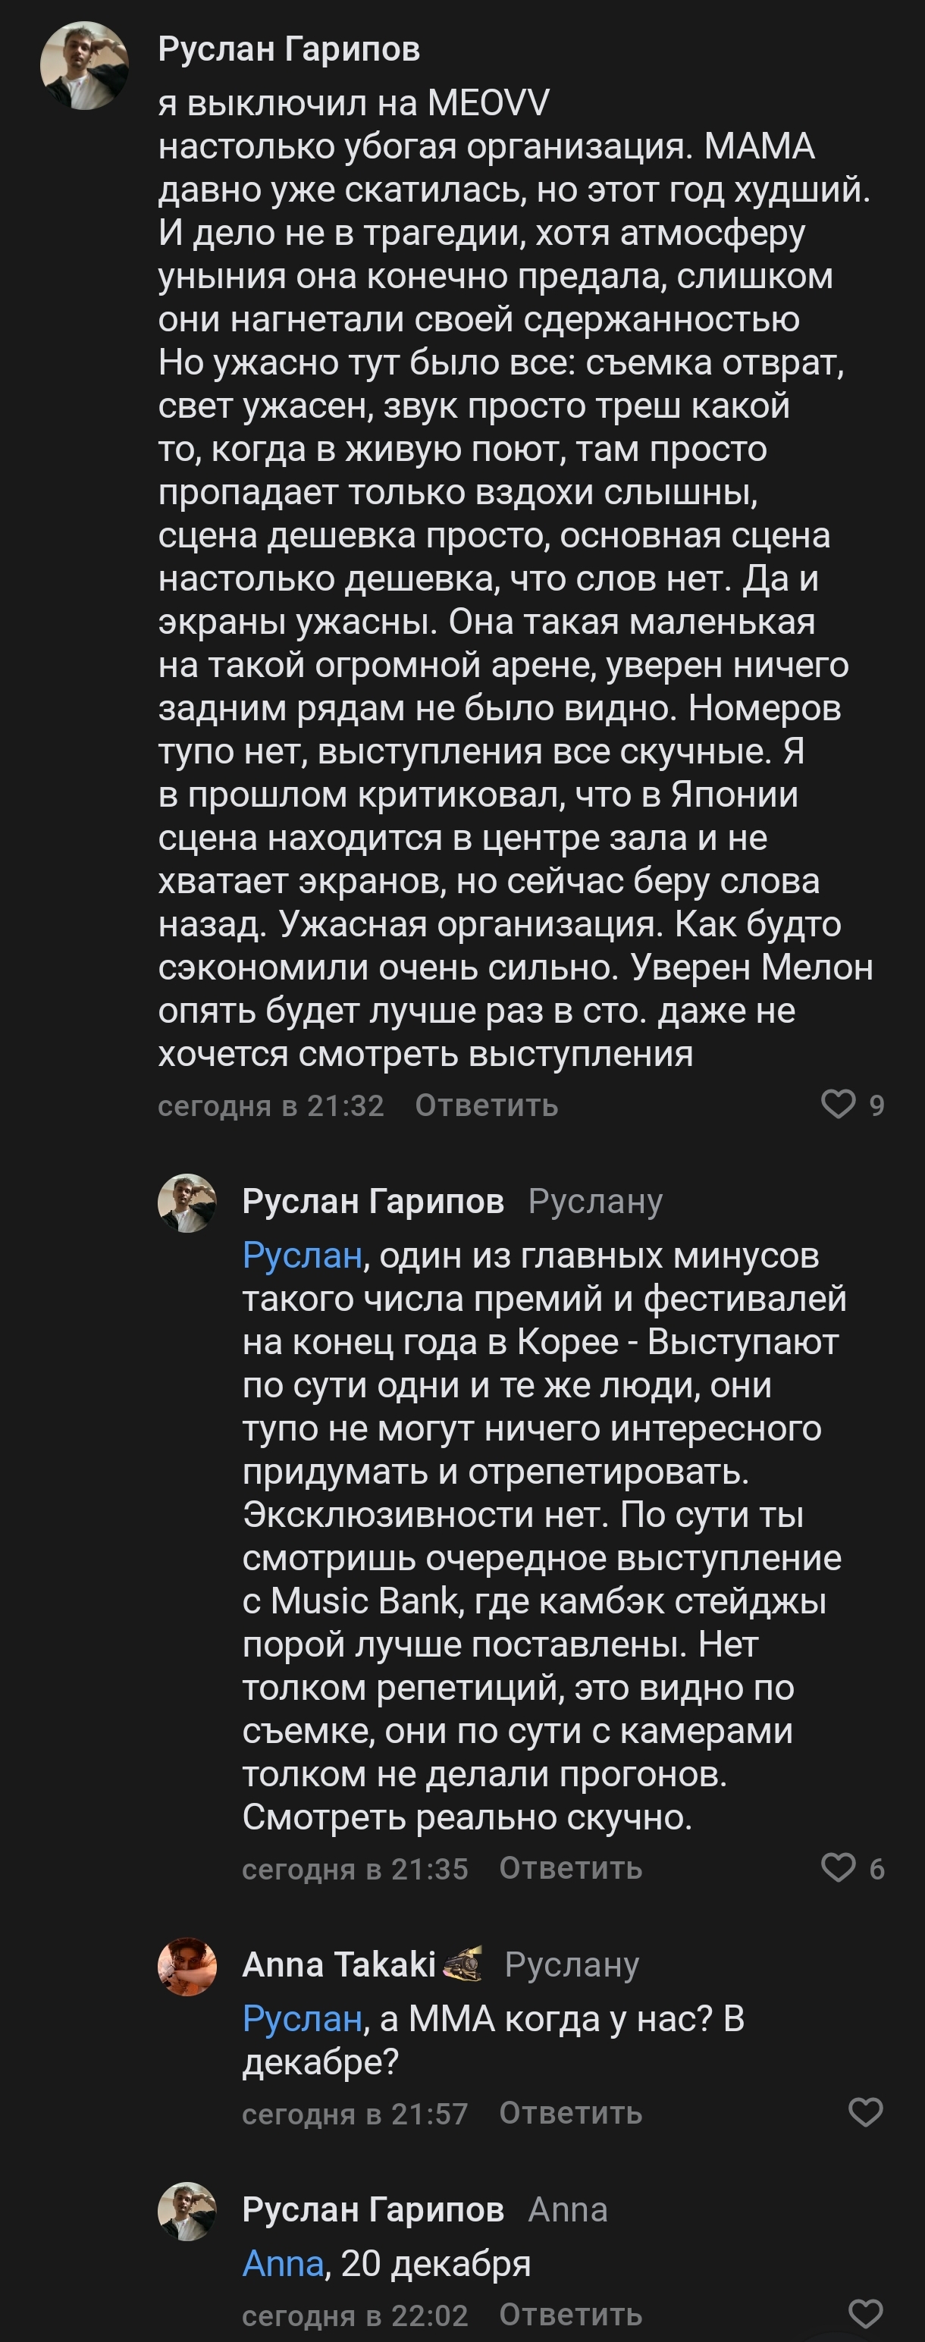Reply to the 21:32 comment
This screenshot has height=2342, width=925.
(x=486, y=1105)
